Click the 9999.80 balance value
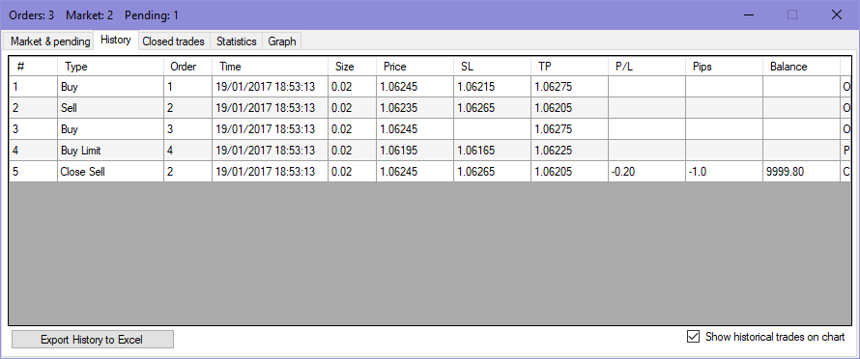The width and height of the screenshot is (860, 359). coord(801,172)
